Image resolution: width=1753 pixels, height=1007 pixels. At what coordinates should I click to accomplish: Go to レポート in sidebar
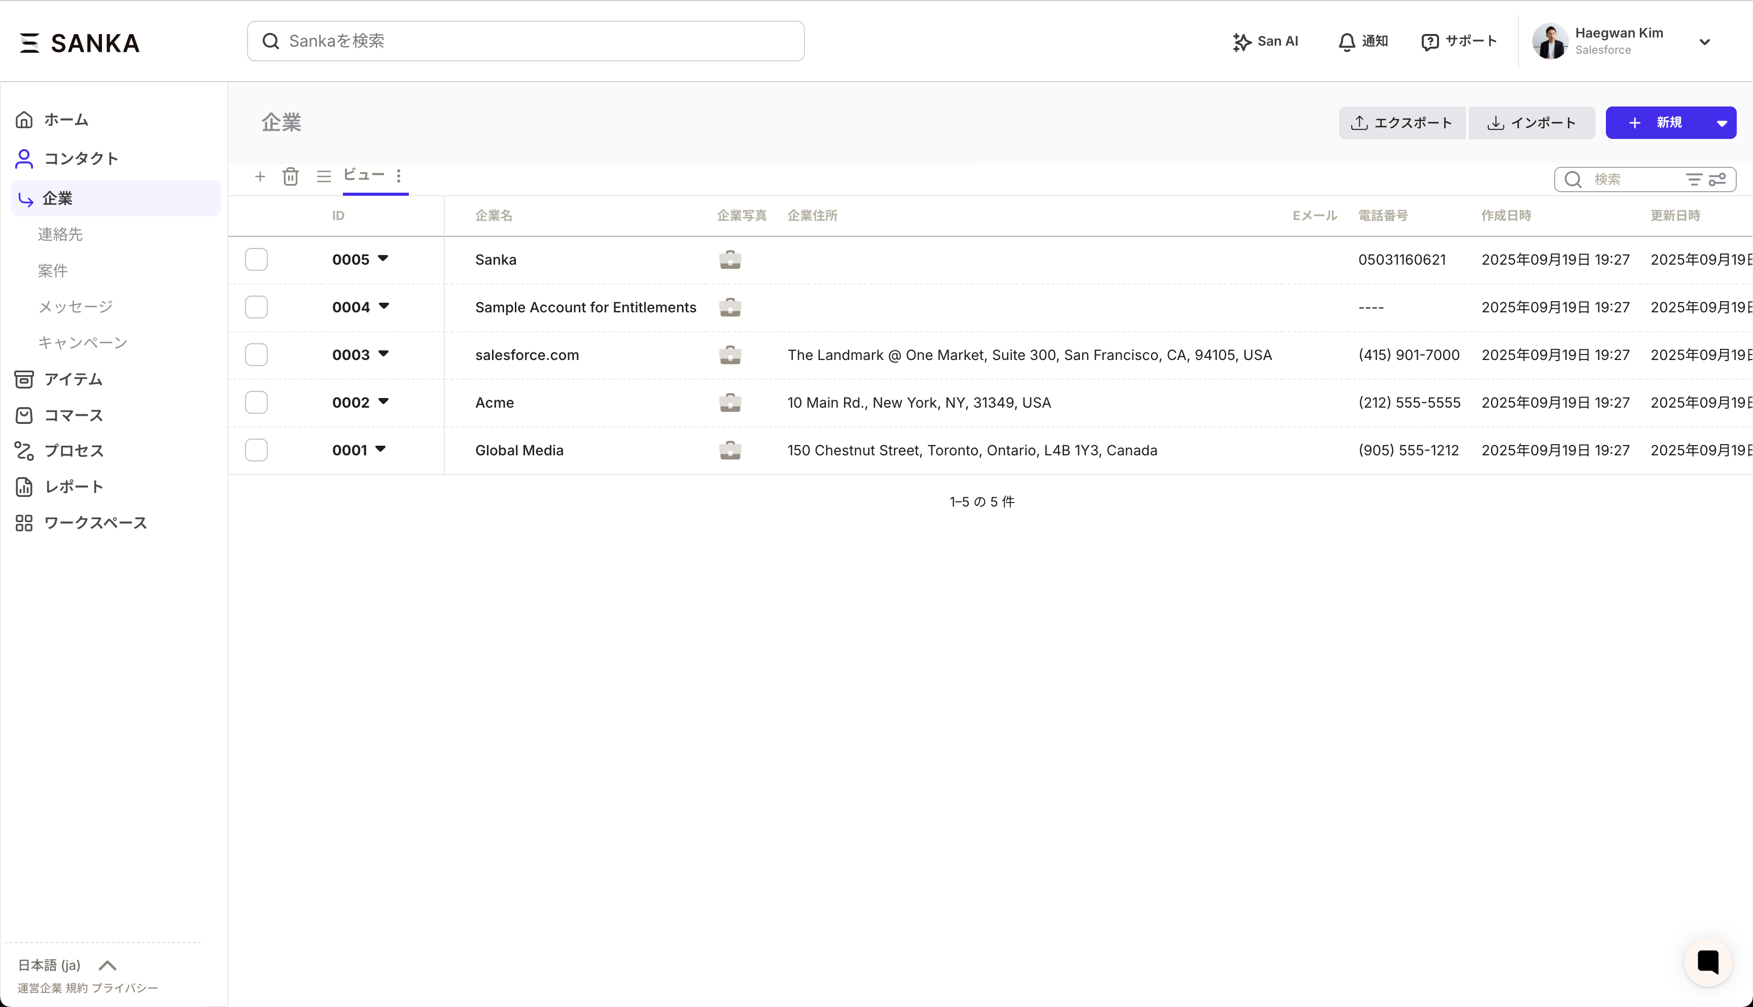point(74,487)
